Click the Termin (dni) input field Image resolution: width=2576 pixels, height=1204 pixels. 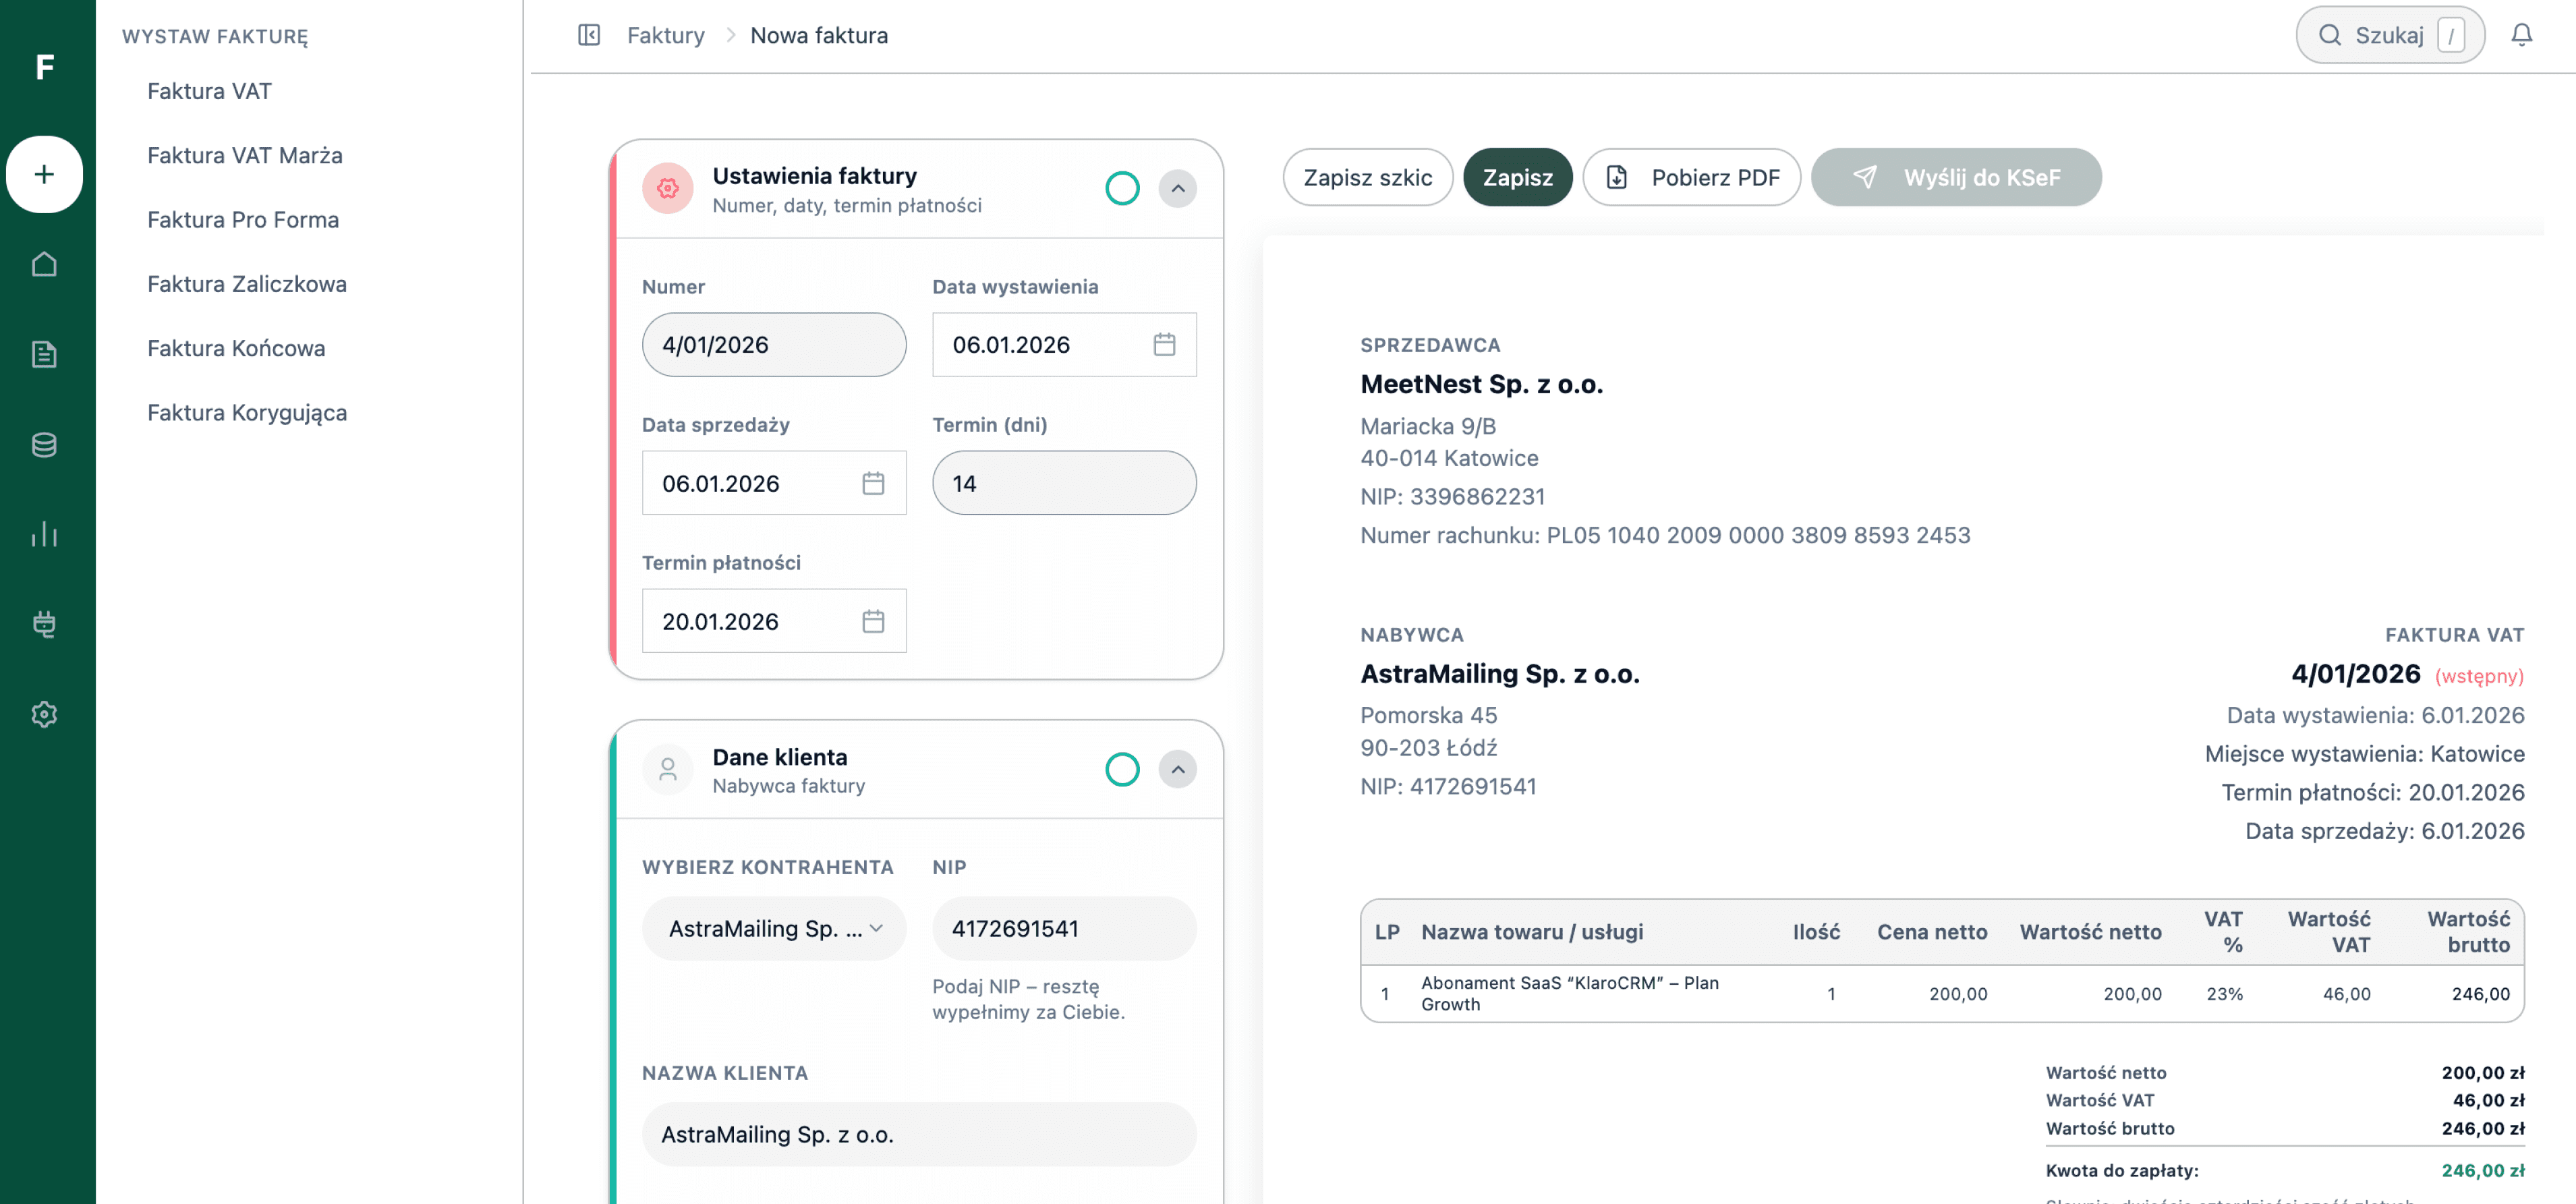pos(1064,483)
